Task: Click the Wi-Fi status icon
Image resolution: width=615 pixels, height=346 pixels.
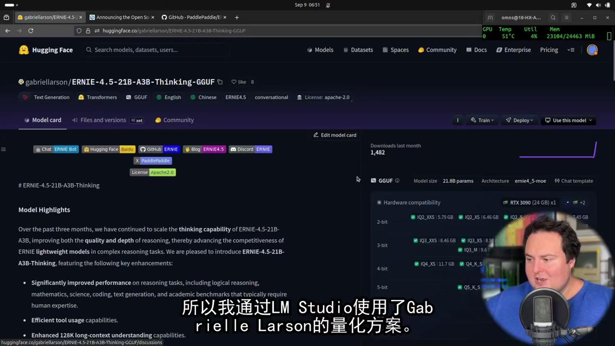Action: pyautogui.click(x=589, y=5)
